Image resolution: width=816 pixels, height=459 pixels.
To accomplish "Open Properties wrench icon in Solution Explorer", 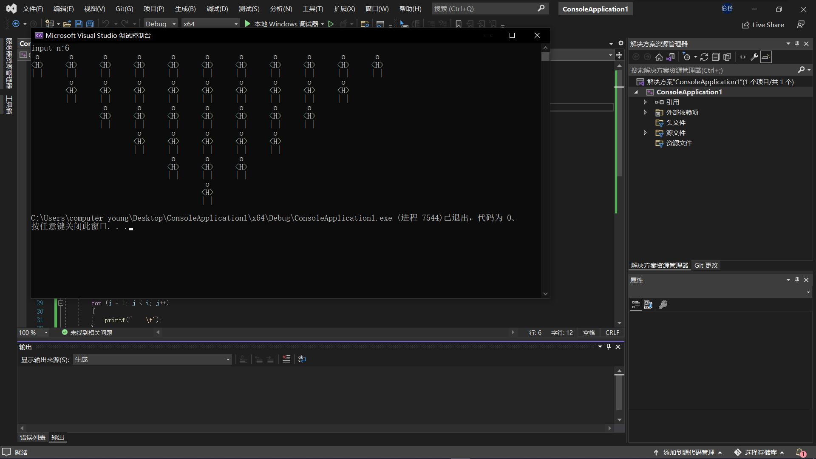I will (x=754, y=57).
